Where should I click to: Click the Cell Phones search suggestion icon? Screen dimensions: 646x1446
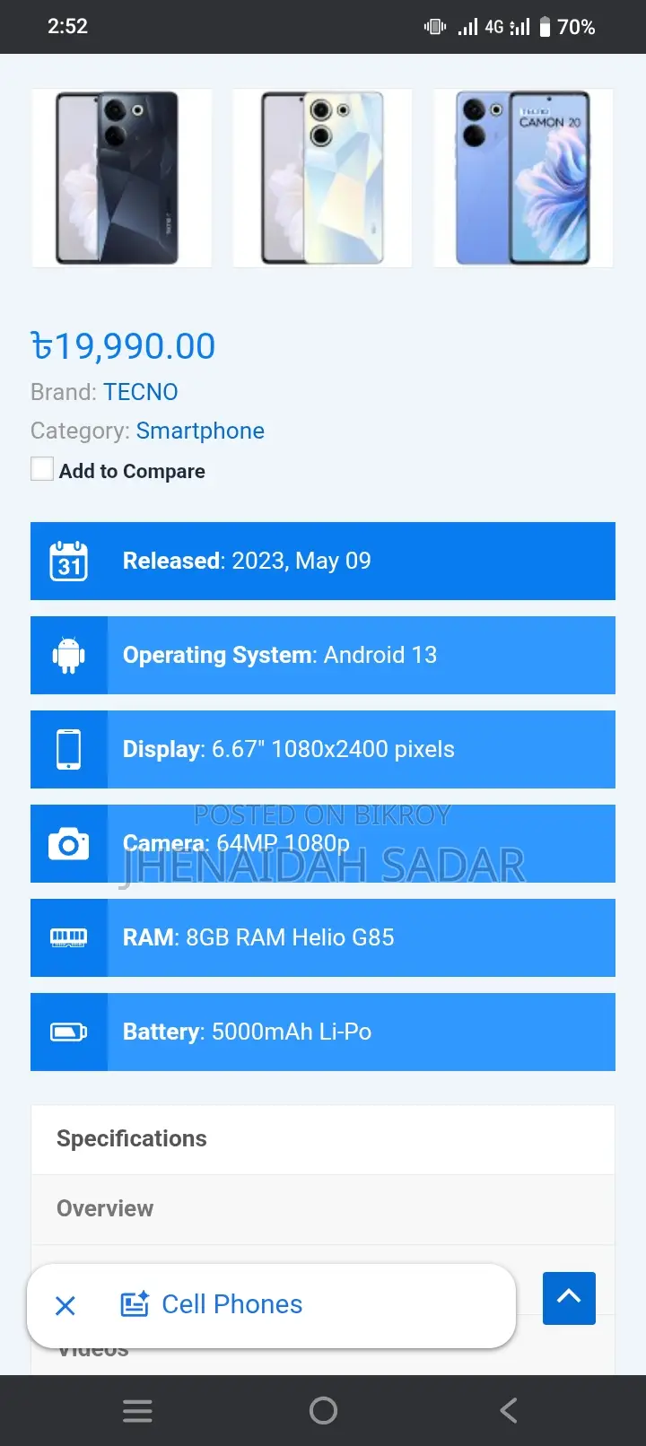(x=135, y=1304)
